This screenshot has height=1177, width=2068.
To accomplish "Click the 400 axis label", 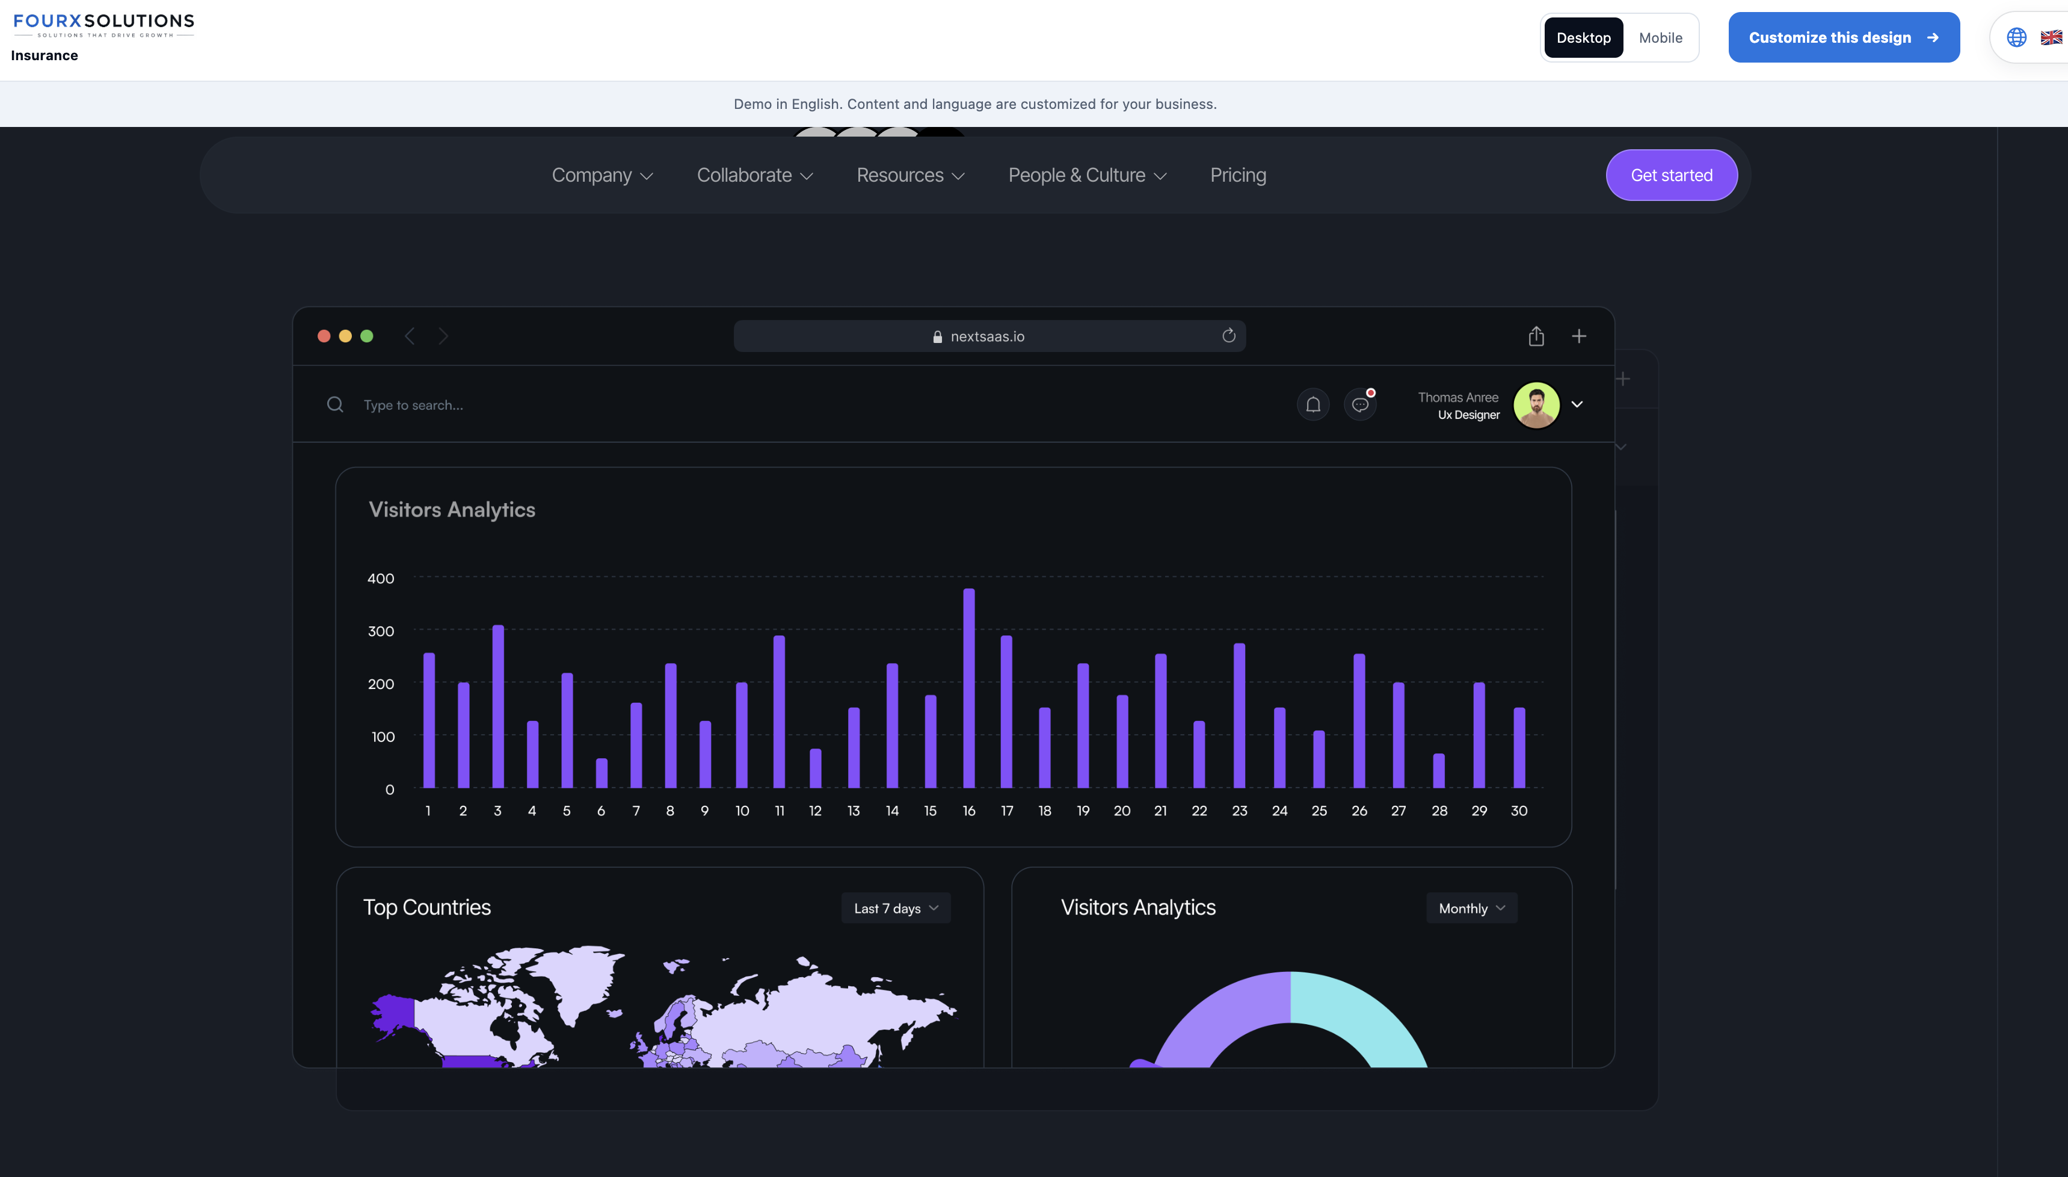I will (381, 578).
